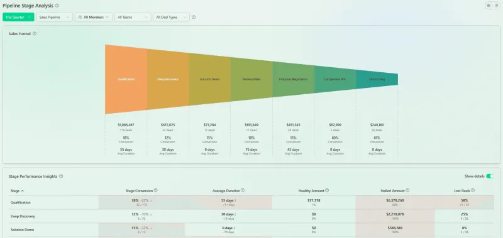Click help icon after All Deal Types filter
The height and width of the screenshot is (238, 503).
click(194, 18)
